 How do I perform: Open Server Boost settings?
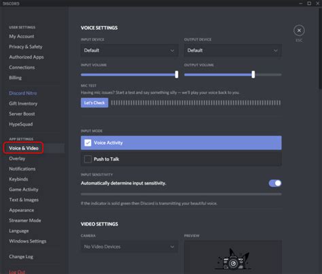[x=22, y=114]
